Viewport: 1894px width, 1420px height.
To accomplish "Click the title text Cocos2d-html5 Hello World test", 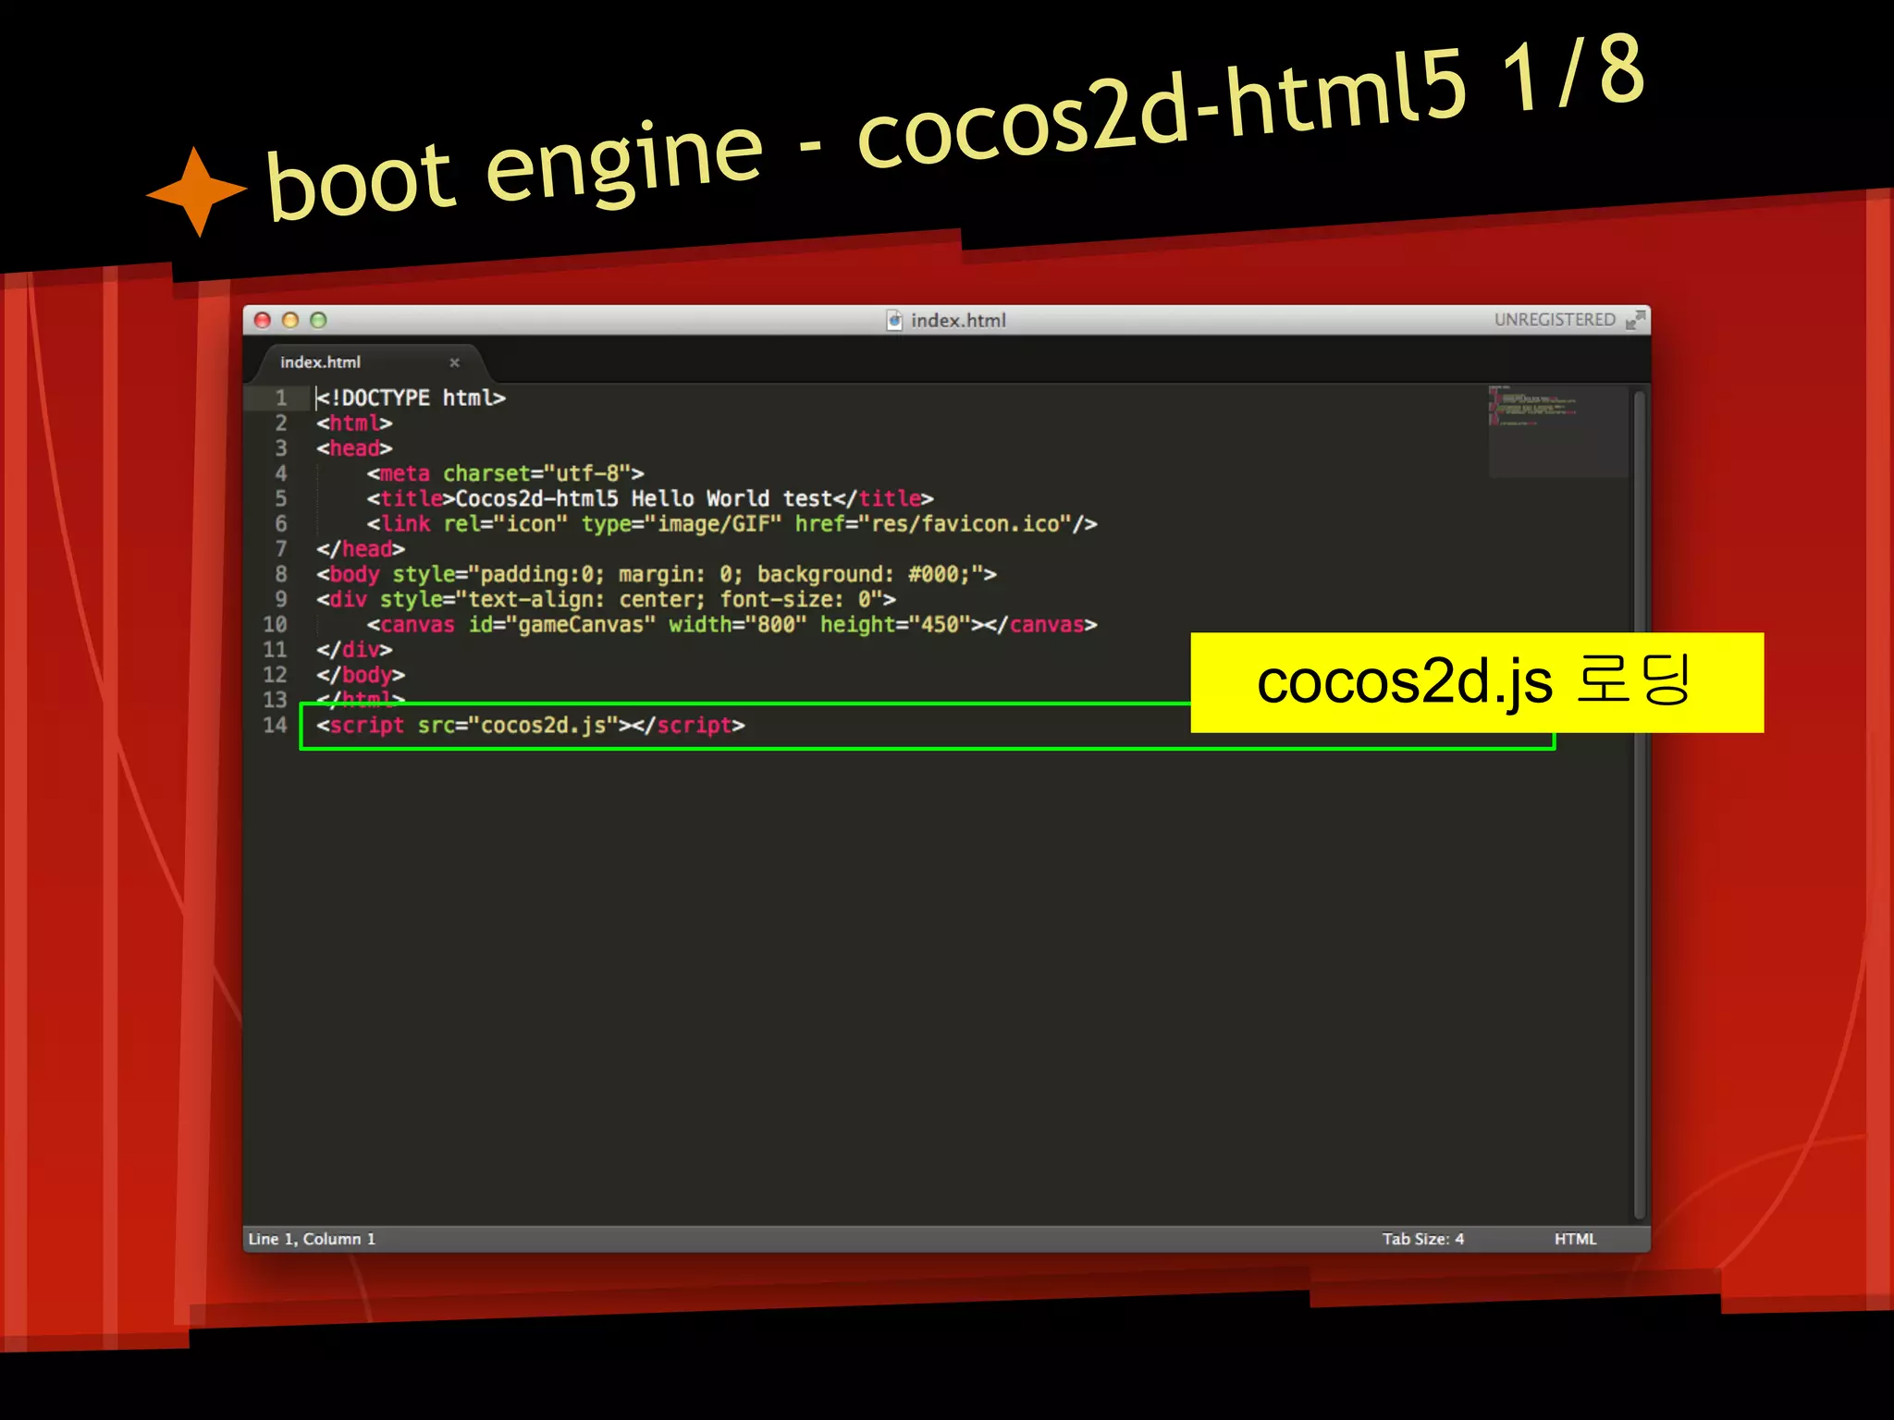I will (x=645, y=499).
